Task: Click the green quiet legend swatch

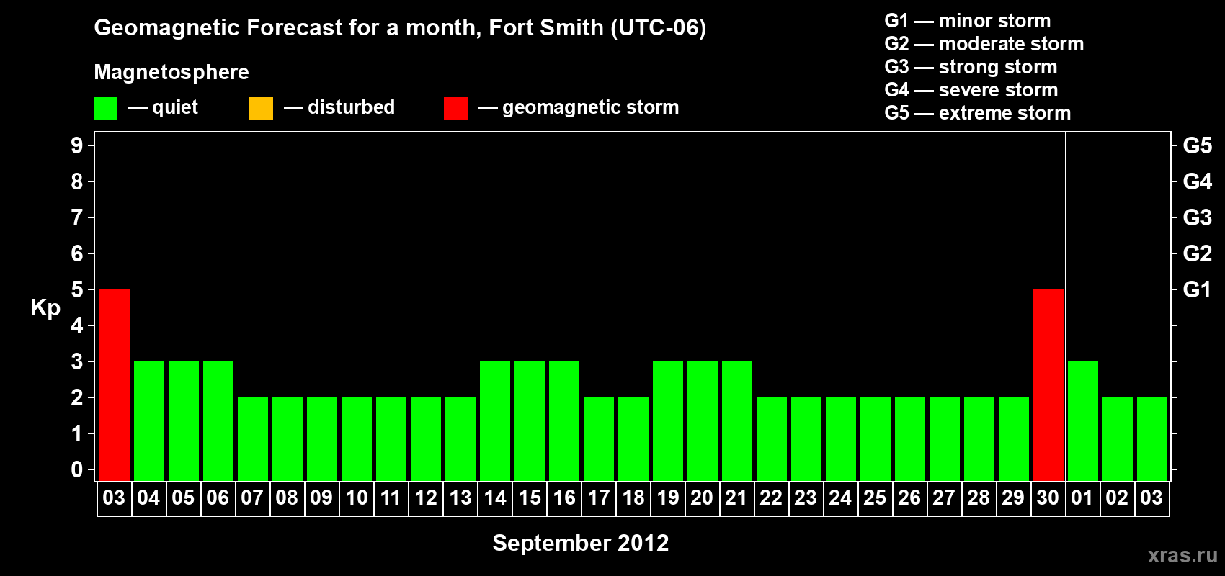Action: coord(105,109)
